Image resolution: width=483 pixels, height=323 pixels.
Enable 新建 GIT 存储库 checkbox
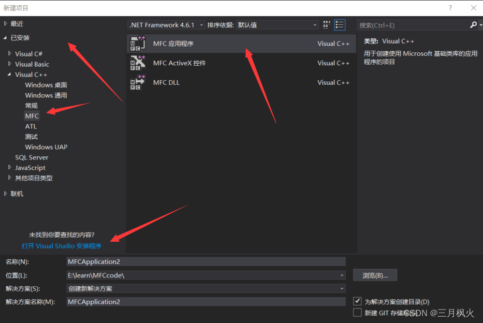[357, 313]
